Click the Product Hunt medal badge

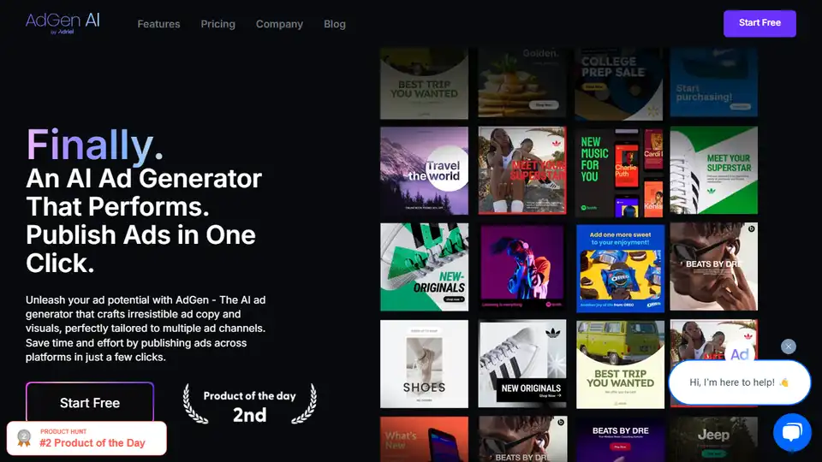86,438
